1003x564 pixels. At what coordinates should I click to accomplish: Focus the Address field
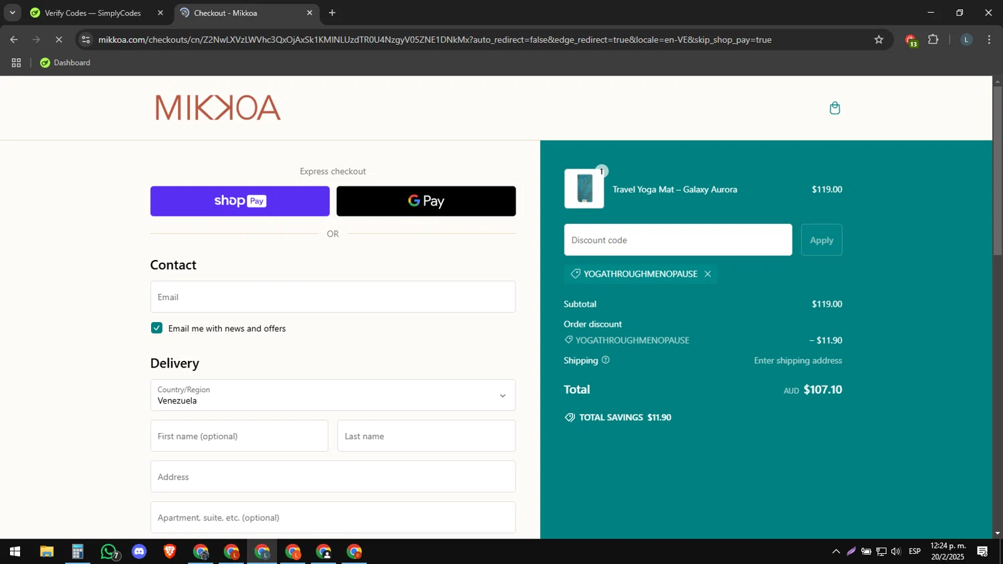click(333, 476)
